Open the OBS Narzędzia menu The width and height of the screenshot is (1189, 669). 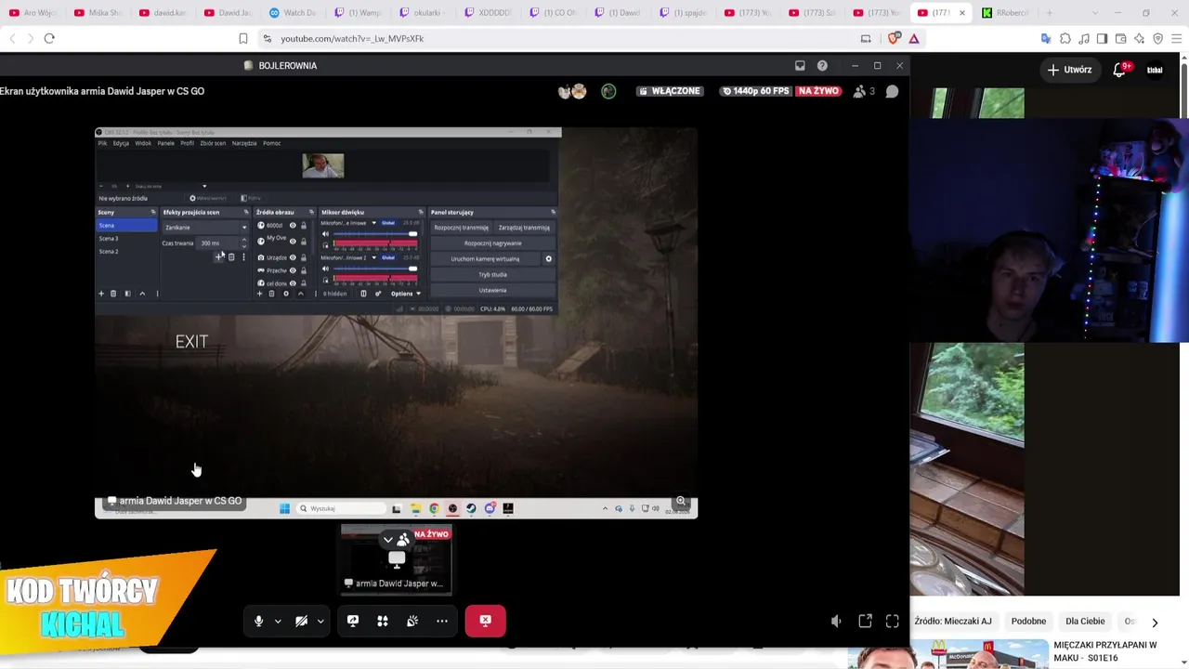point(244,143)
